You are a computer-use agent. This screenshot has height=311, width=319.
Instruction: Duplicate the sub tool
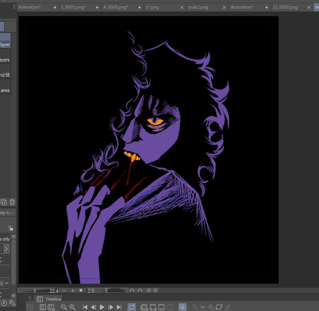pyautogui.click(x=4, y=202)
